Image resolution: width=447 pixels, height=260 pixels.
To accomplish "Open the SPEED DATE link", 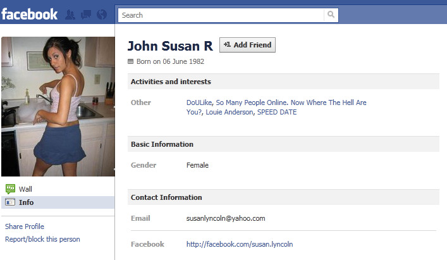I will [x=277, y=112].
